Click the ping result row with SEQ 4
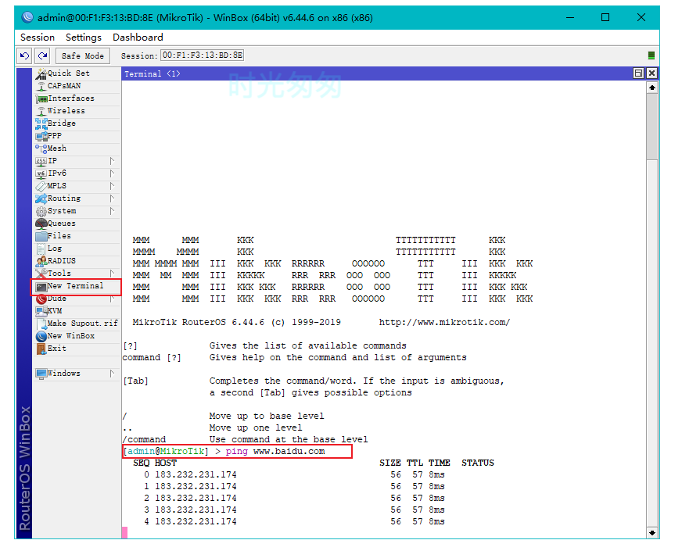 click(x=294, y=522)
